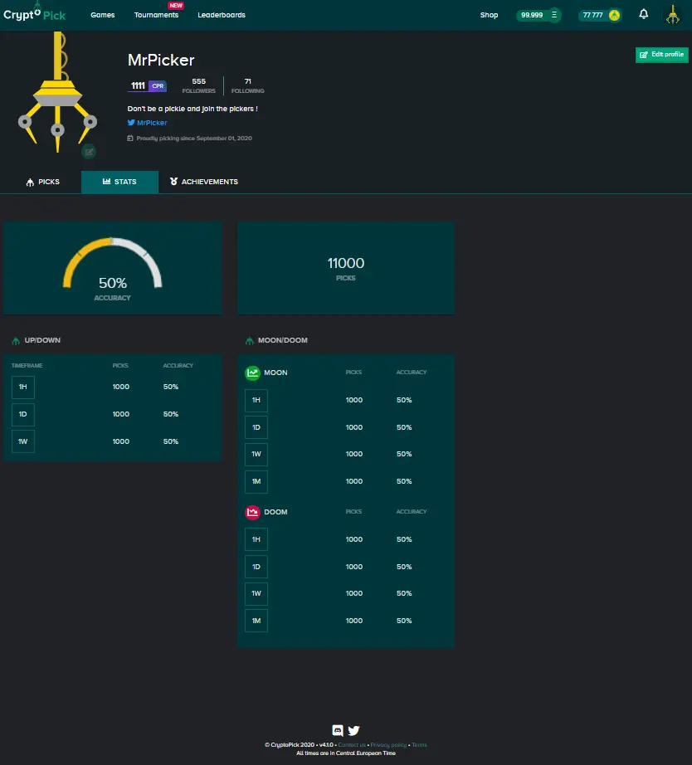
Task: Open the Games menu
Action: (x=103, y=15)
